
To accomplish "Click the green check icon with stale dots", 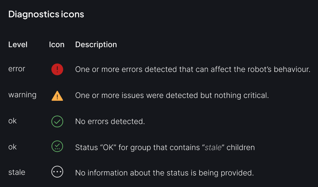I will 57,147.
